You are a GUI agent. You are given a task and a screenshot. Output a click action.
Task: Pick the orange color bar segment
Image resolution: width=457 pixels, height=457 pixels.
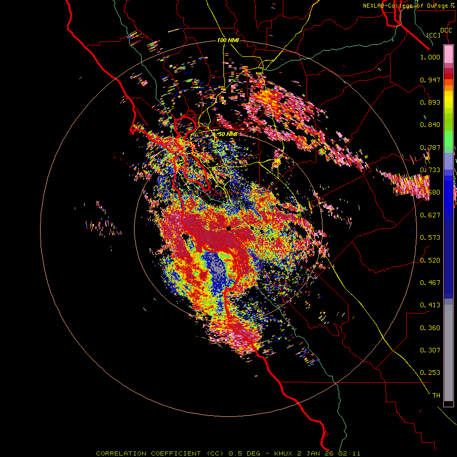pos(448,88)
